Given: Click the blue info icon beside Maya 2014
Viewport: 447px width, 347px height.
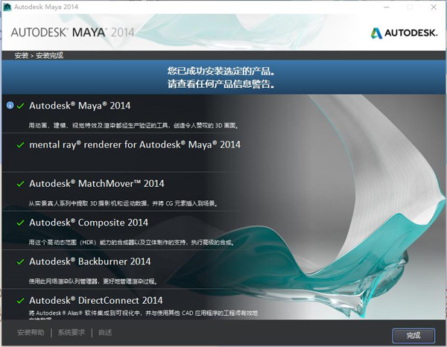Looking at the screenshot, I should point(10,106).
